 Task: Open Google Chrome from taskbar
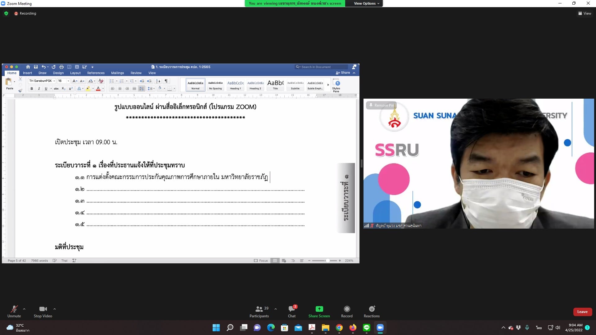click(x=339, y=328)
